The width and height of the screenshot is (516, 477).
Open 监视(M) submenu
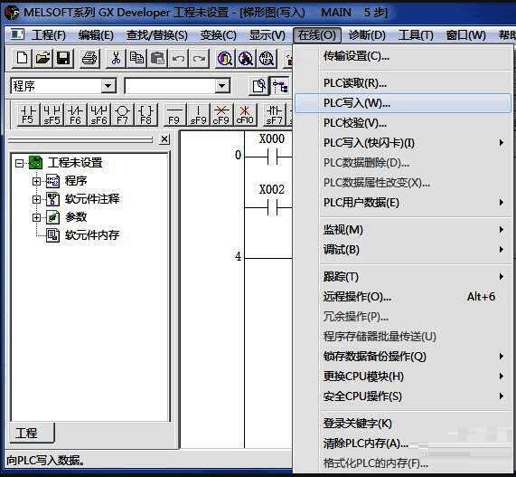pyautogui.click(x=403, y=229)
